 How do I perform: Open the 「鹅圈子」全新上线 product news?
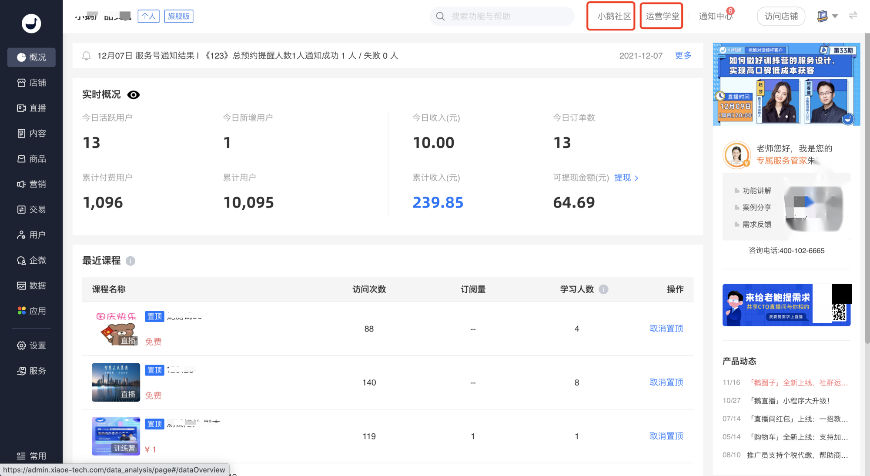(798, 383)
